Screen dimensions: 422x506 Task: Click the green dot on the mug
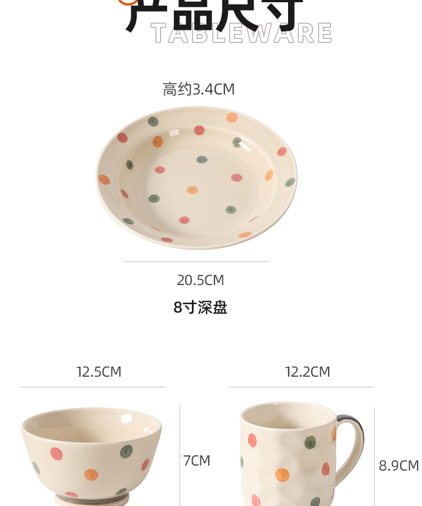(310, 442)
